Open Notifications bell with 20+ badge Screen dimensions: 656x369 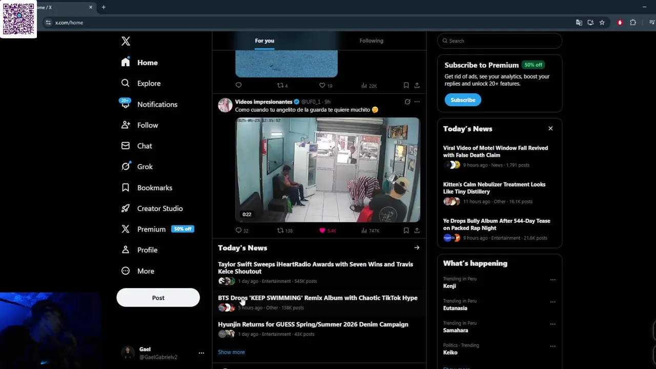point(126,104)
